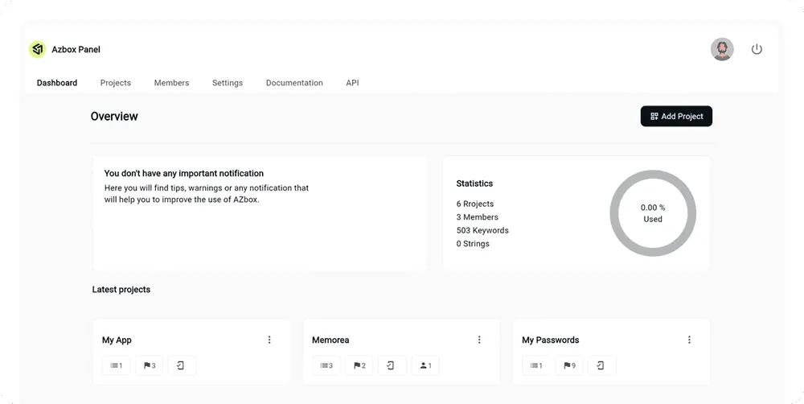Click the import icon on My App
This screenshot has height=404, width=804.
pos(181,365)
